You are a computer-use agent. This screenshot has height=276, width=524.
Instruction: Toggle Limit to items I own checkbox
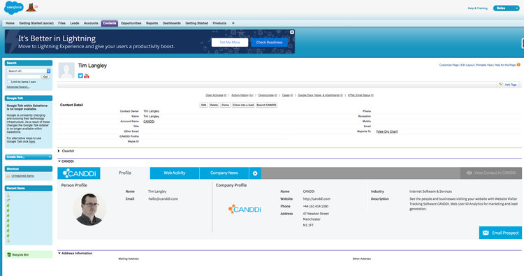(x=9, y=82)
